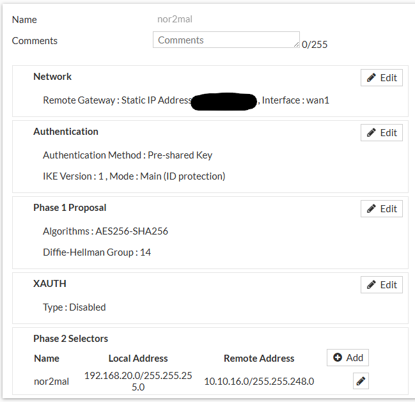Click Edit button in Network section
415x402 pixels.
(382, 78)
